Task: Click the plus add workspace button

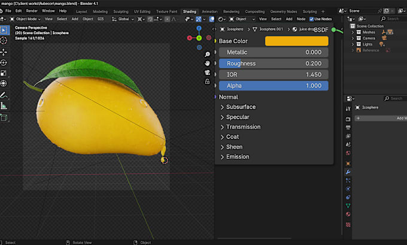Action: [323, 11]
